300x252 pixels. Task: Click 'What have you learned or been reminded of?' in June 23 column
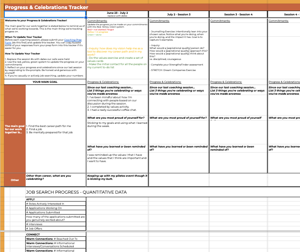click(x=116, y=148)
